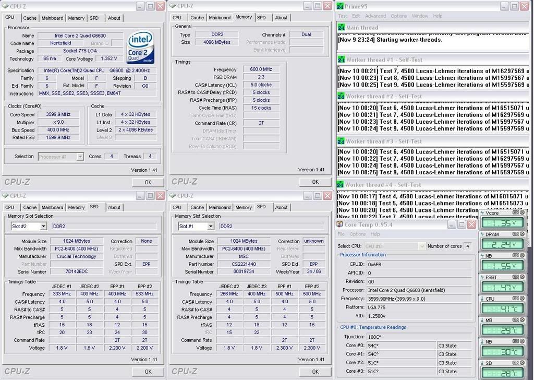Click the Kentsfield code name field
Viewport: 534px width, 380px height.
pos(60,43)
